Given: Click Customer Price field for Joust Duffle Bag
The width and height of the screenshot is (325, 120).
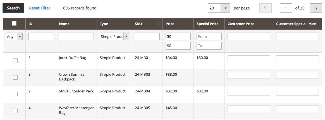Looking at the screenshot, I should (249, 59).
